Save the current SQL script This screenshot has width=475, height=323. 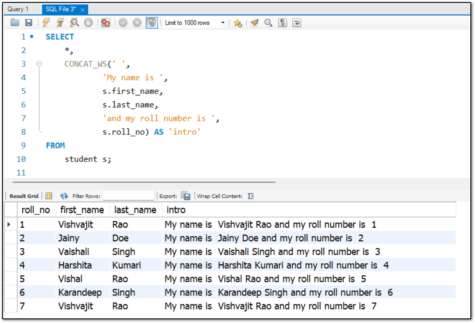(x=28, y=23)
